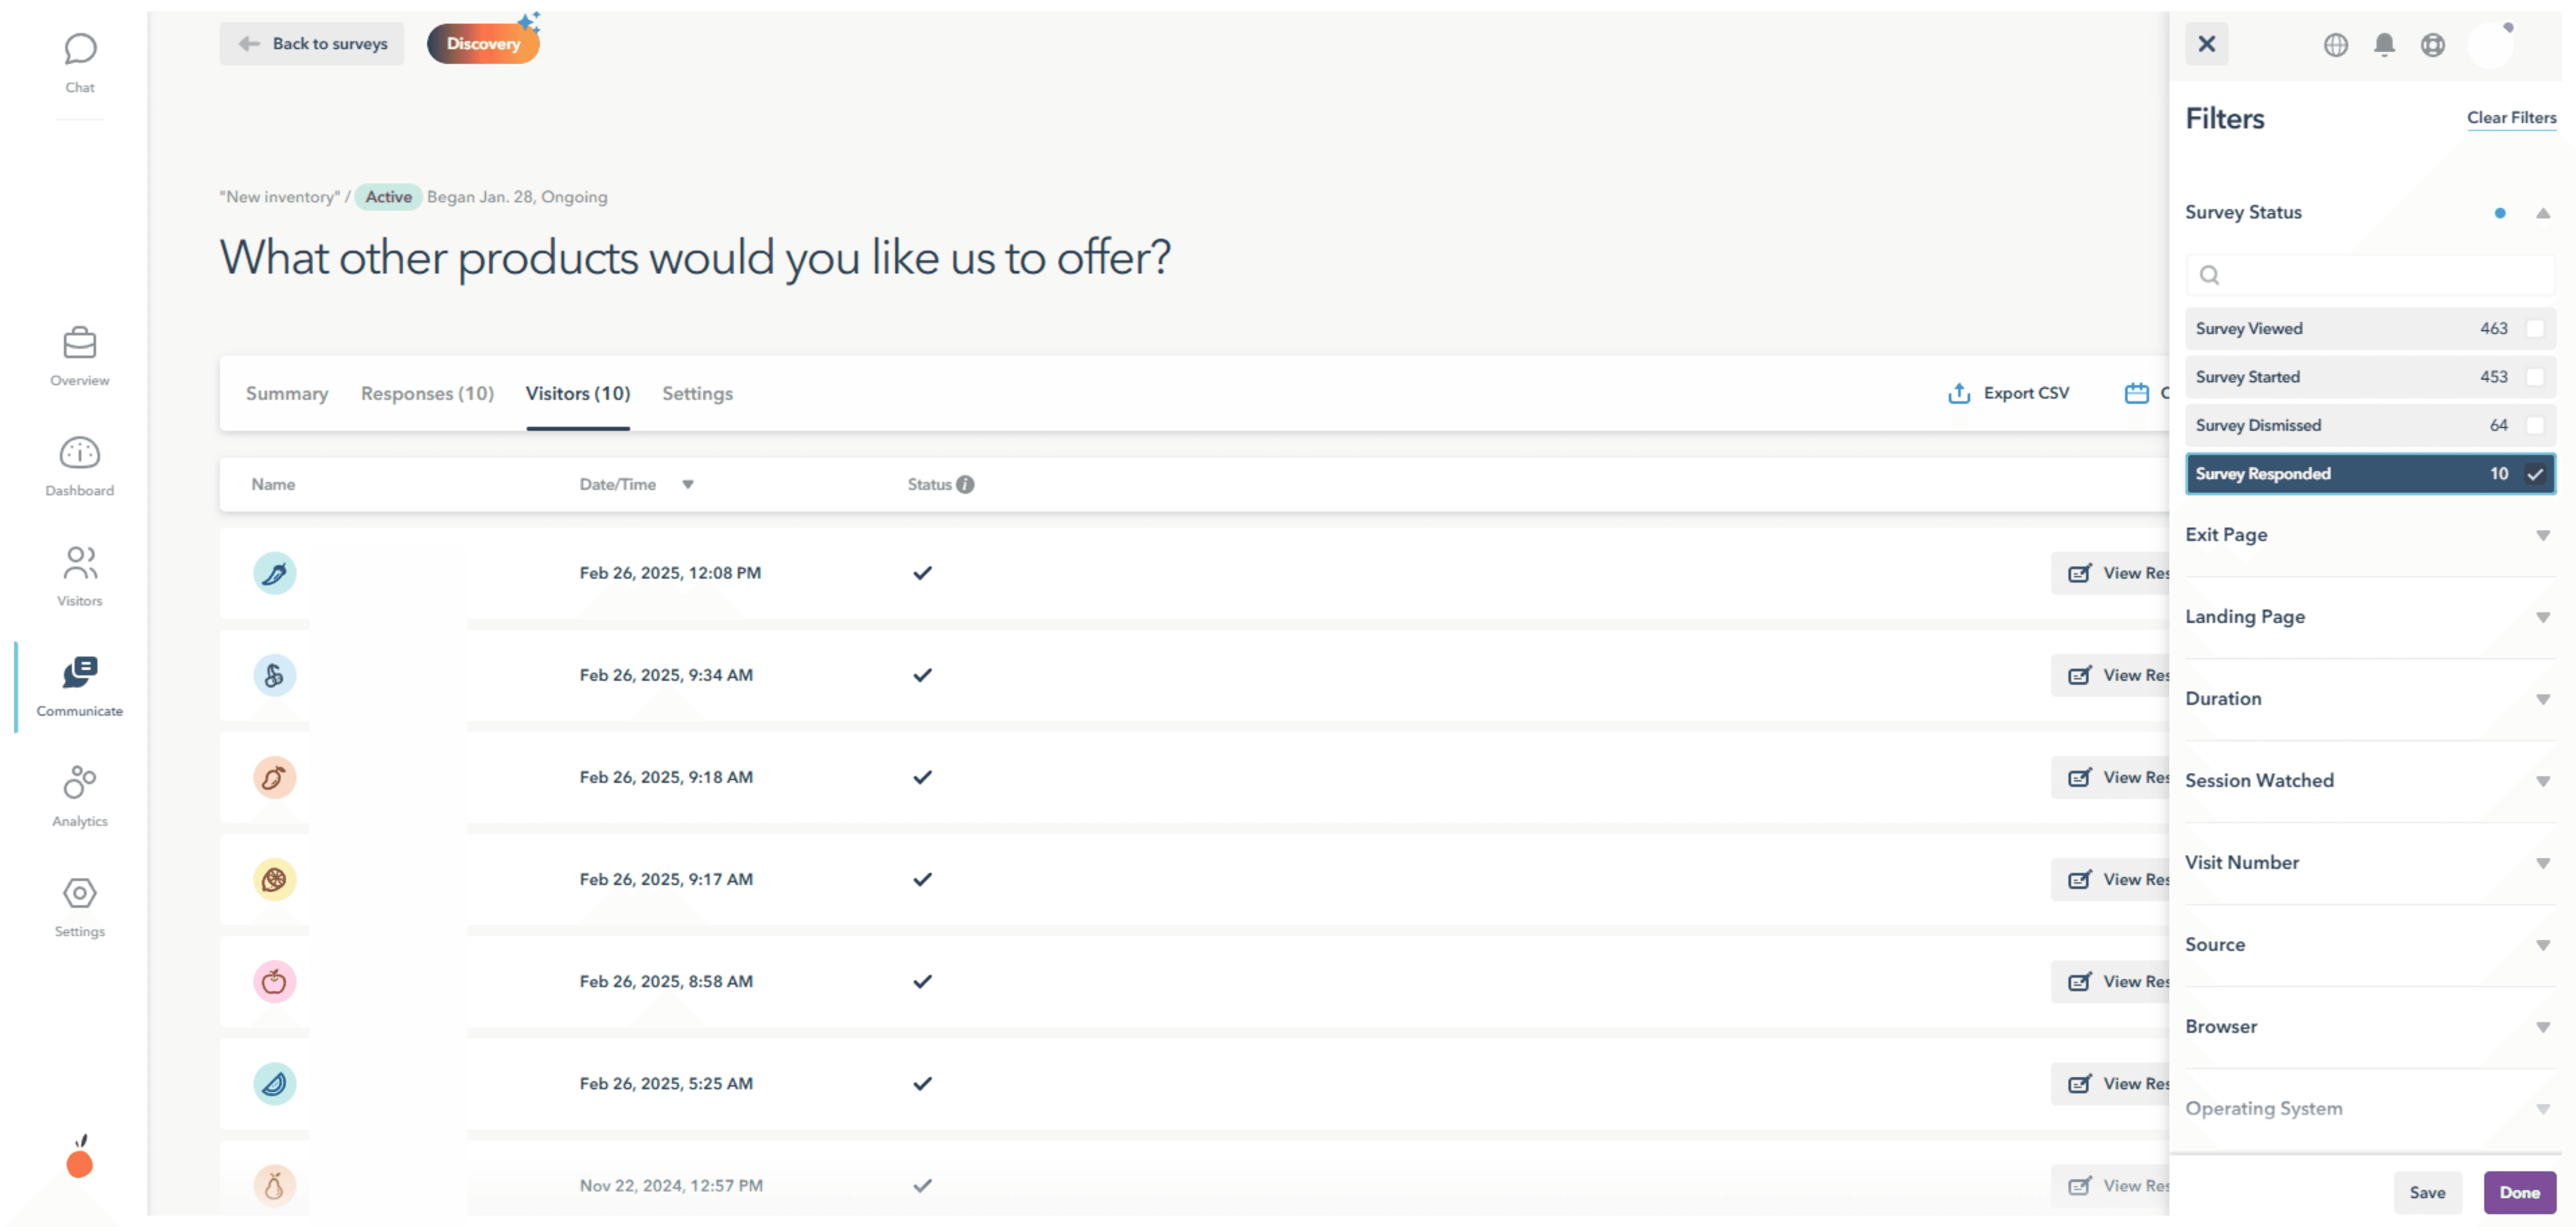Click Back to surveys button
2576x1227 pixels.
[x=312, y=44]
